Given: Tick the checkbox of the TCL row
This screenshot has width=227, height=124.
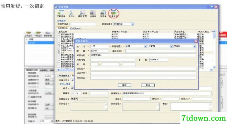Looking at the screenshot, I should point(59,53).
